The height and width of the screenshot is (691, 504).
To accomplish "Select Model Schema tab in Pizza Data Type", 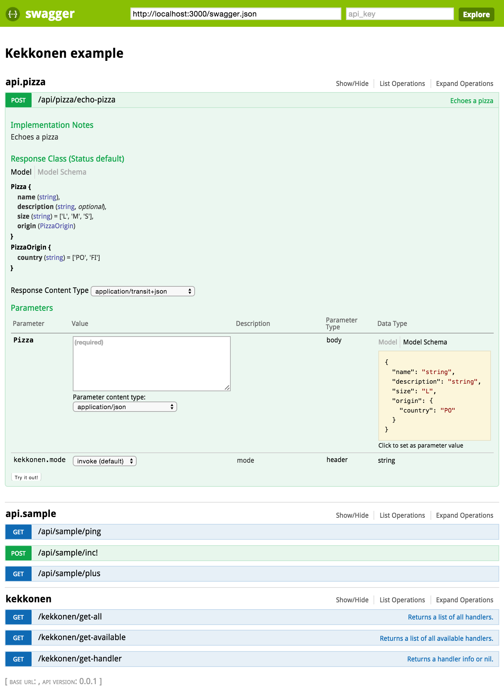I will pyautogui.click(x=425, y=342).
